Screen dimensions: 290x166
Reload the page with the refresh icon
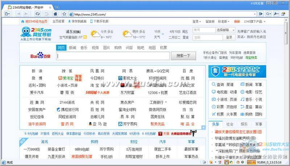pos(38,14)
